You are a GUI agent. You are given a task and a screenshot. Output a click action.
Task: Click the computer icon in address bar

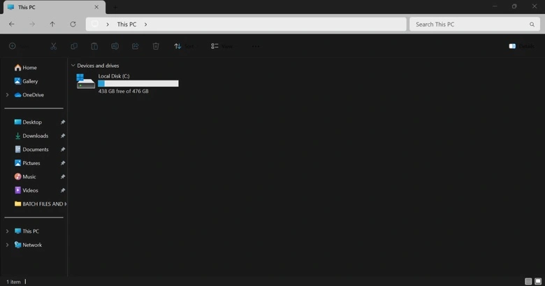click(x=94, y=24)
